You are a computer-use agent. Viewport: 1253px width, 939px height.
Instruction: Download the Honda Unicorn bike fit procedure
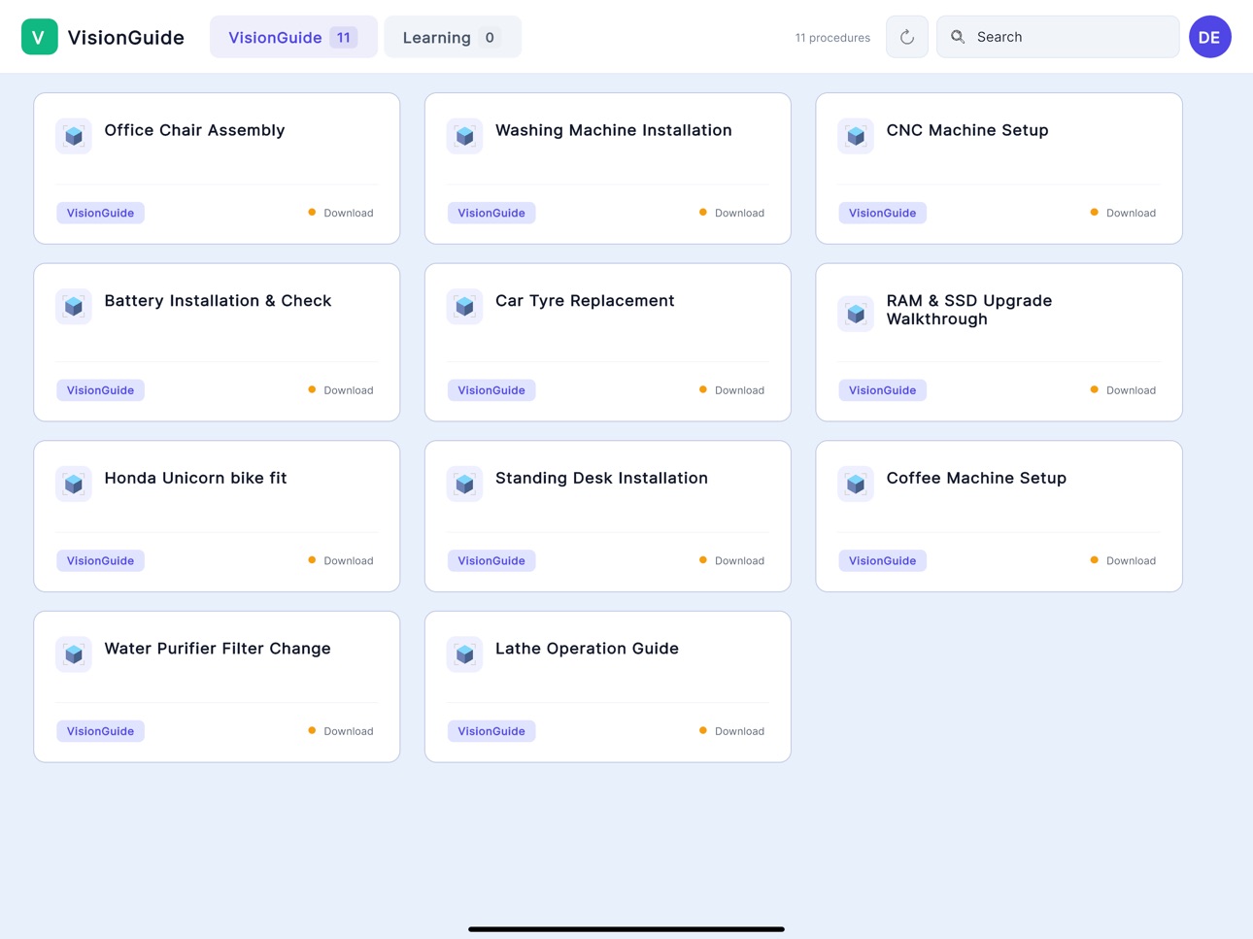click(x=341, y=560)
